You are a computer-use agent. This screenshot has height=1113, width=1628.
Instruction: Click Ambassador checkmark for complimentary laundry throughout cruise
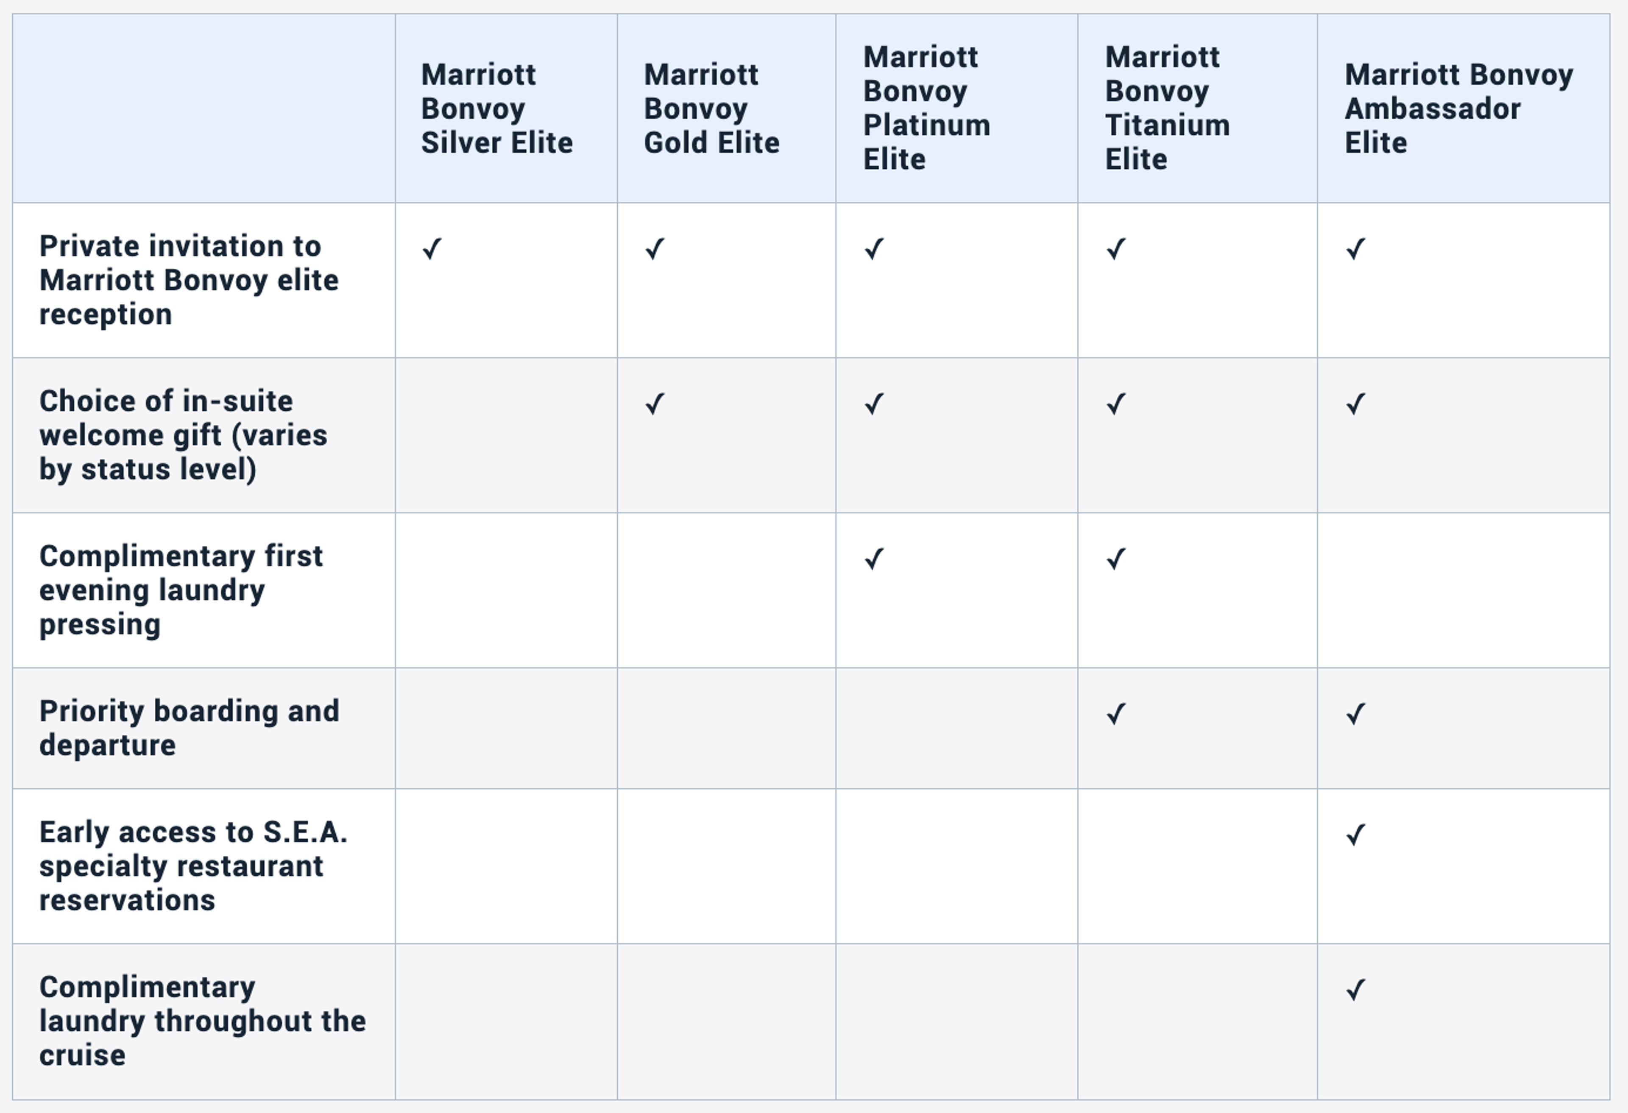point(1356,989)
